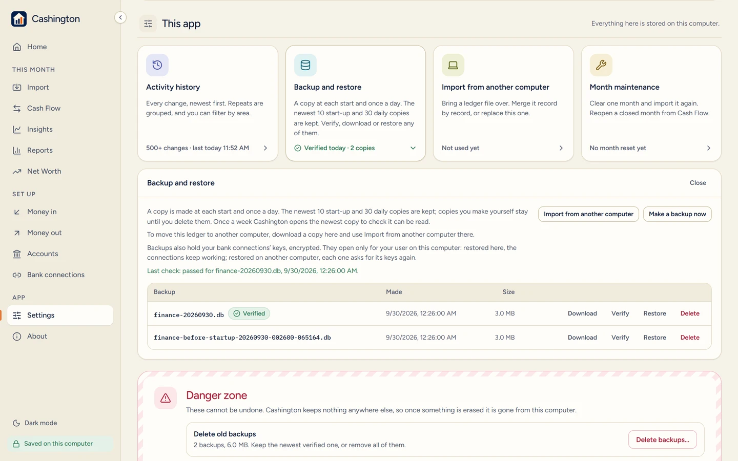Collapse the sidebar with the chevron button
Screen dimensions: 738x461
(120, 17)
